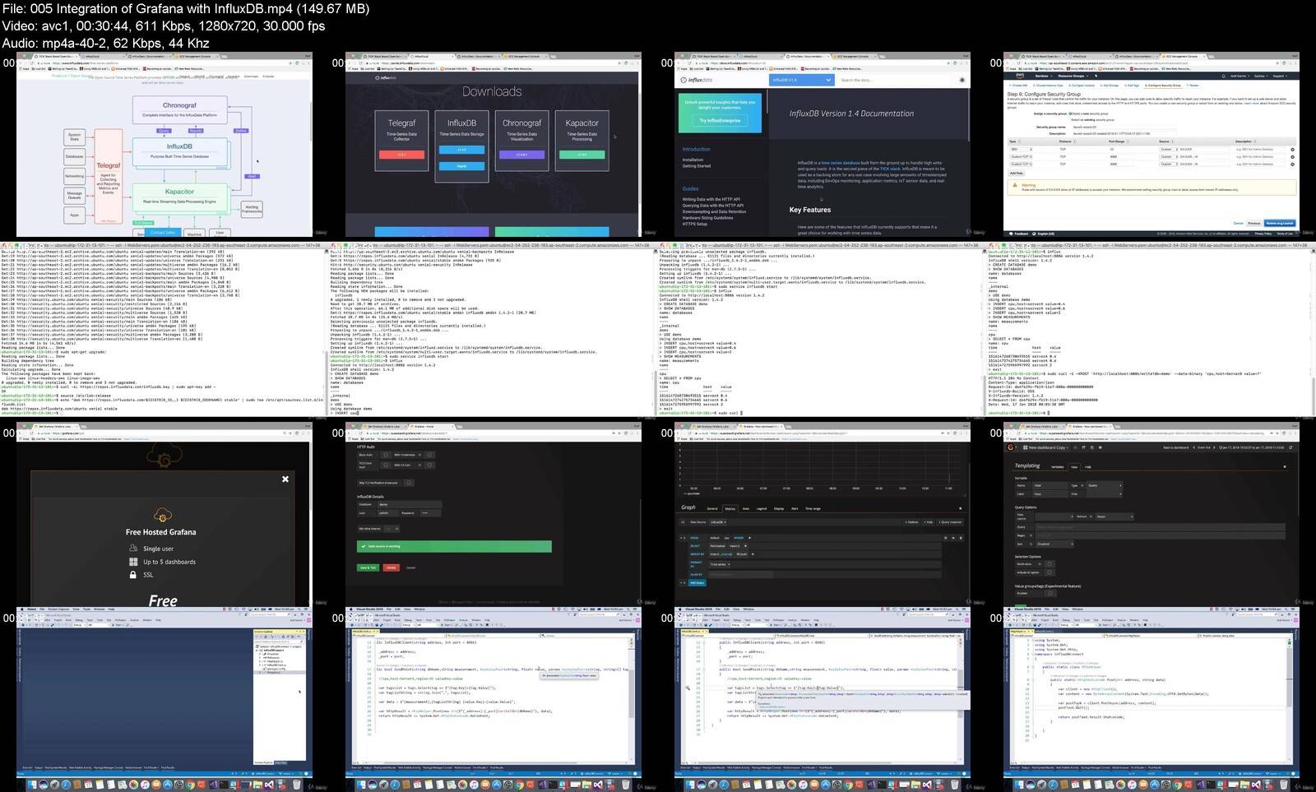Click the star icon after New dashboard Copy

(1075, 447)
